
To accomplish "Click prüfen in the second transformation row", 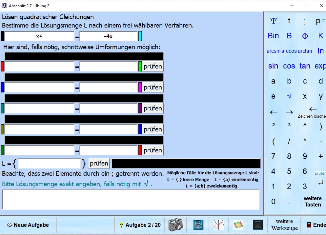I will [x=153, y=88].
